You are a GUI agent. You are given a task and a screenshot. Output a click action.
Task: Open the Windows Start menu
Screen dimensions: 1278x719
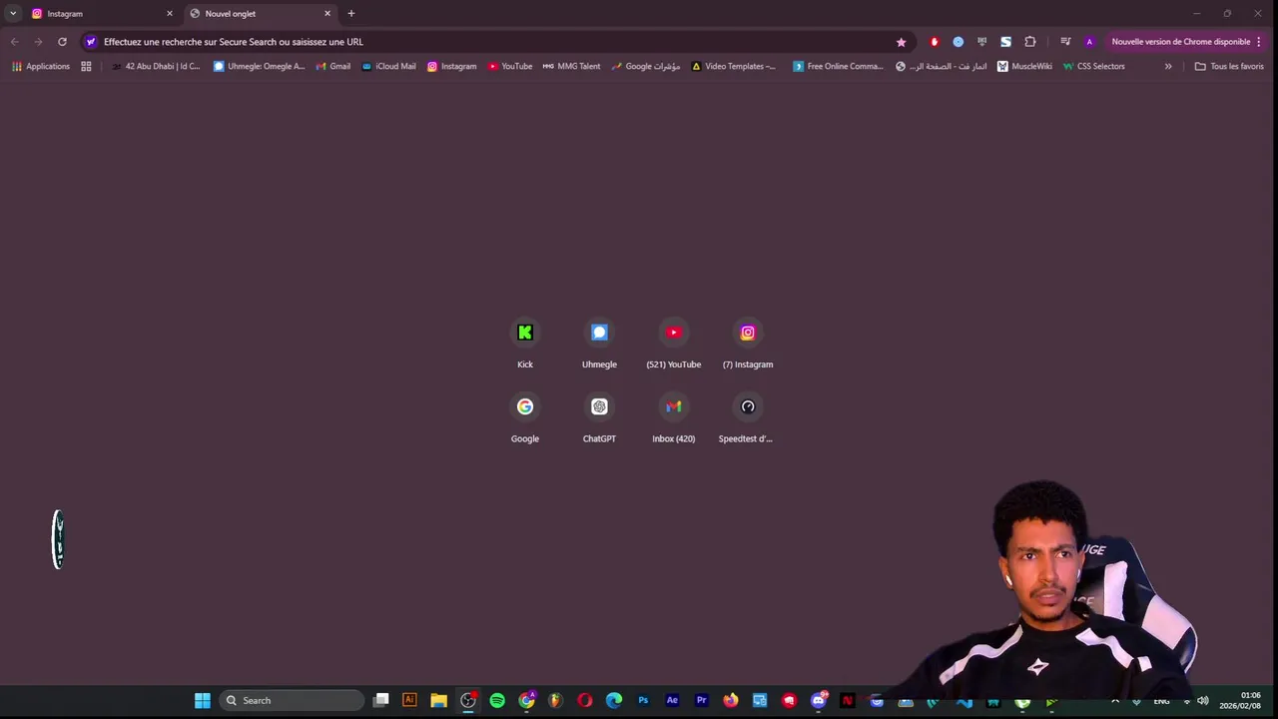click(x=203, y=700)
